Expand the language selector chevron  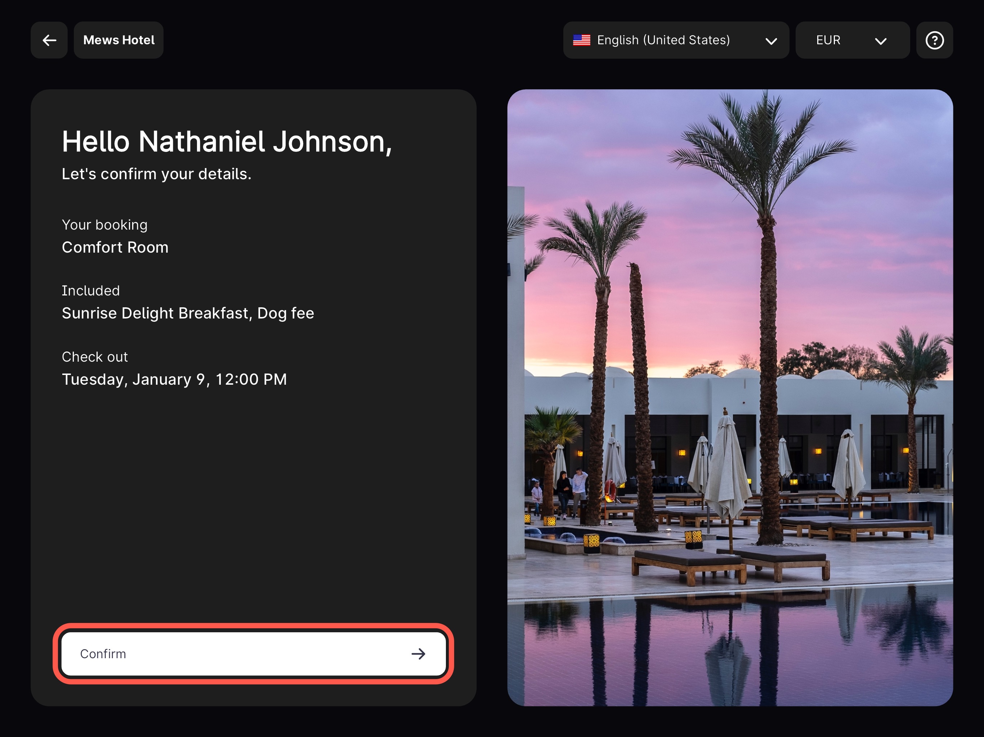[x=771, y=41]
